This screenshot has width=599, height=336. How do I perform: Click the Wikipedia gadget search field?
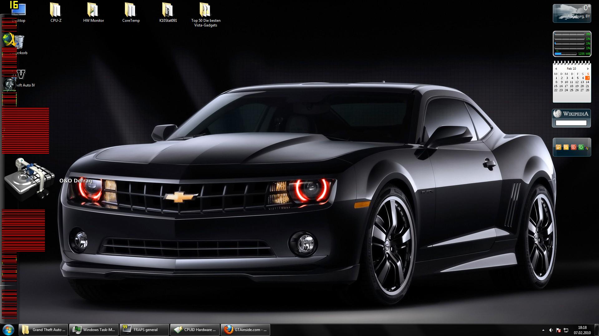pyautogui.click(x=571, y=123)
